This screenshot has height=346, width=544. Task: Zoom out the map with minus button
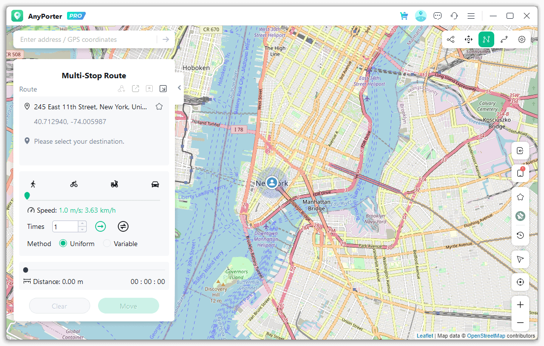coord(520,322)
